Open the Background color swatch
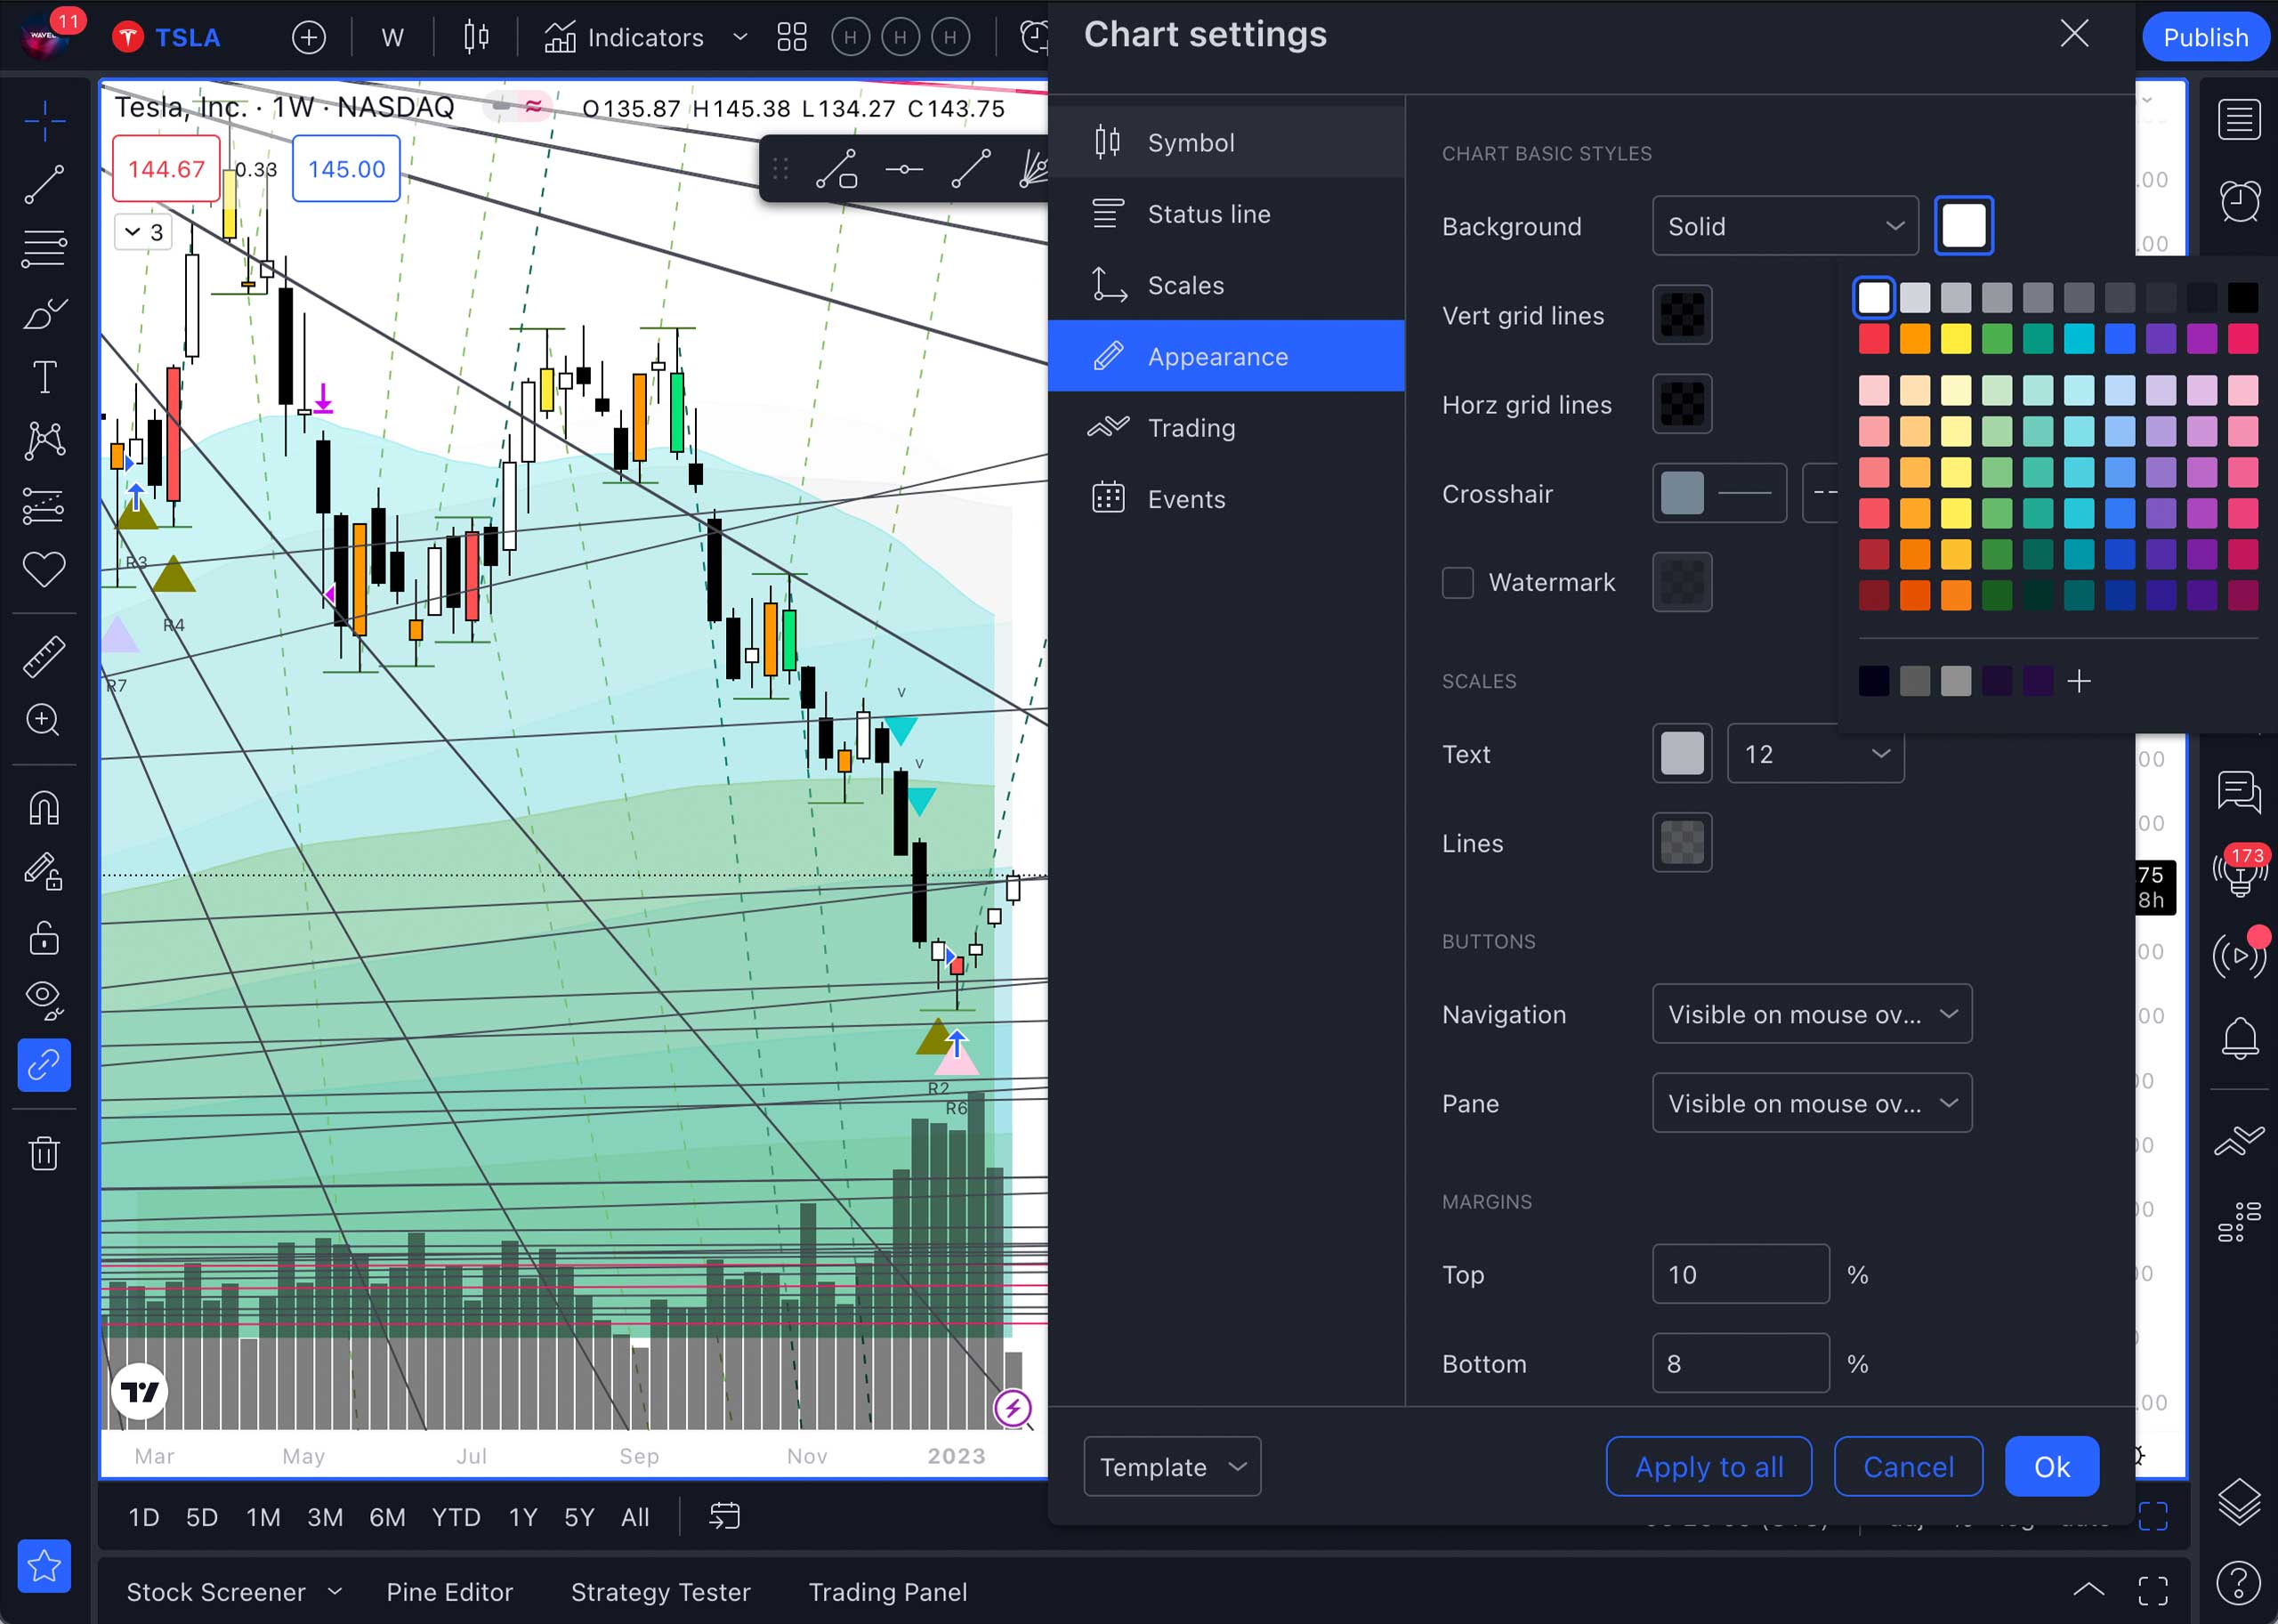Screen dimensions: 2278x1624 point(1964,226)
